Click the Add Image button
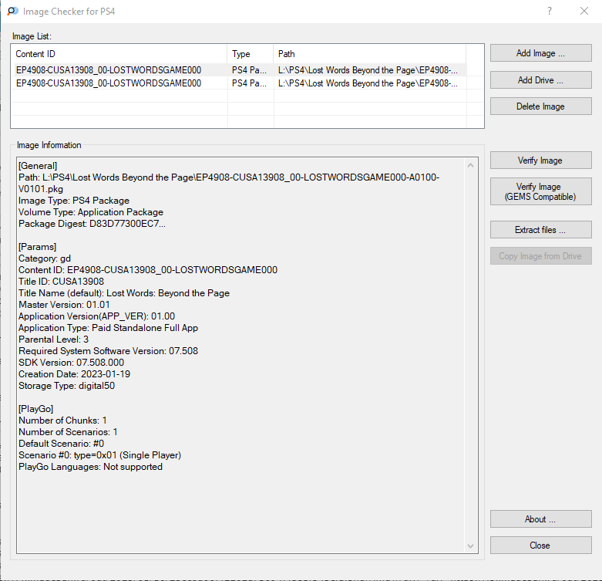Screen dimensions: 602x581 pos(540,53)
